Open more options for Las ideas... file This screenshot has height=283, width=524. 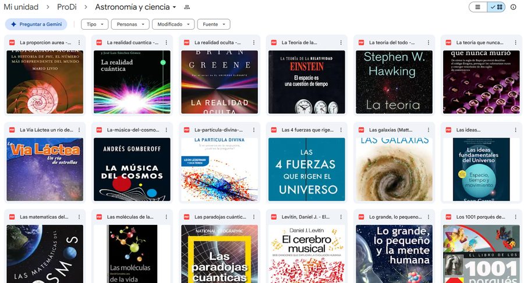click(x=516, y=130)
